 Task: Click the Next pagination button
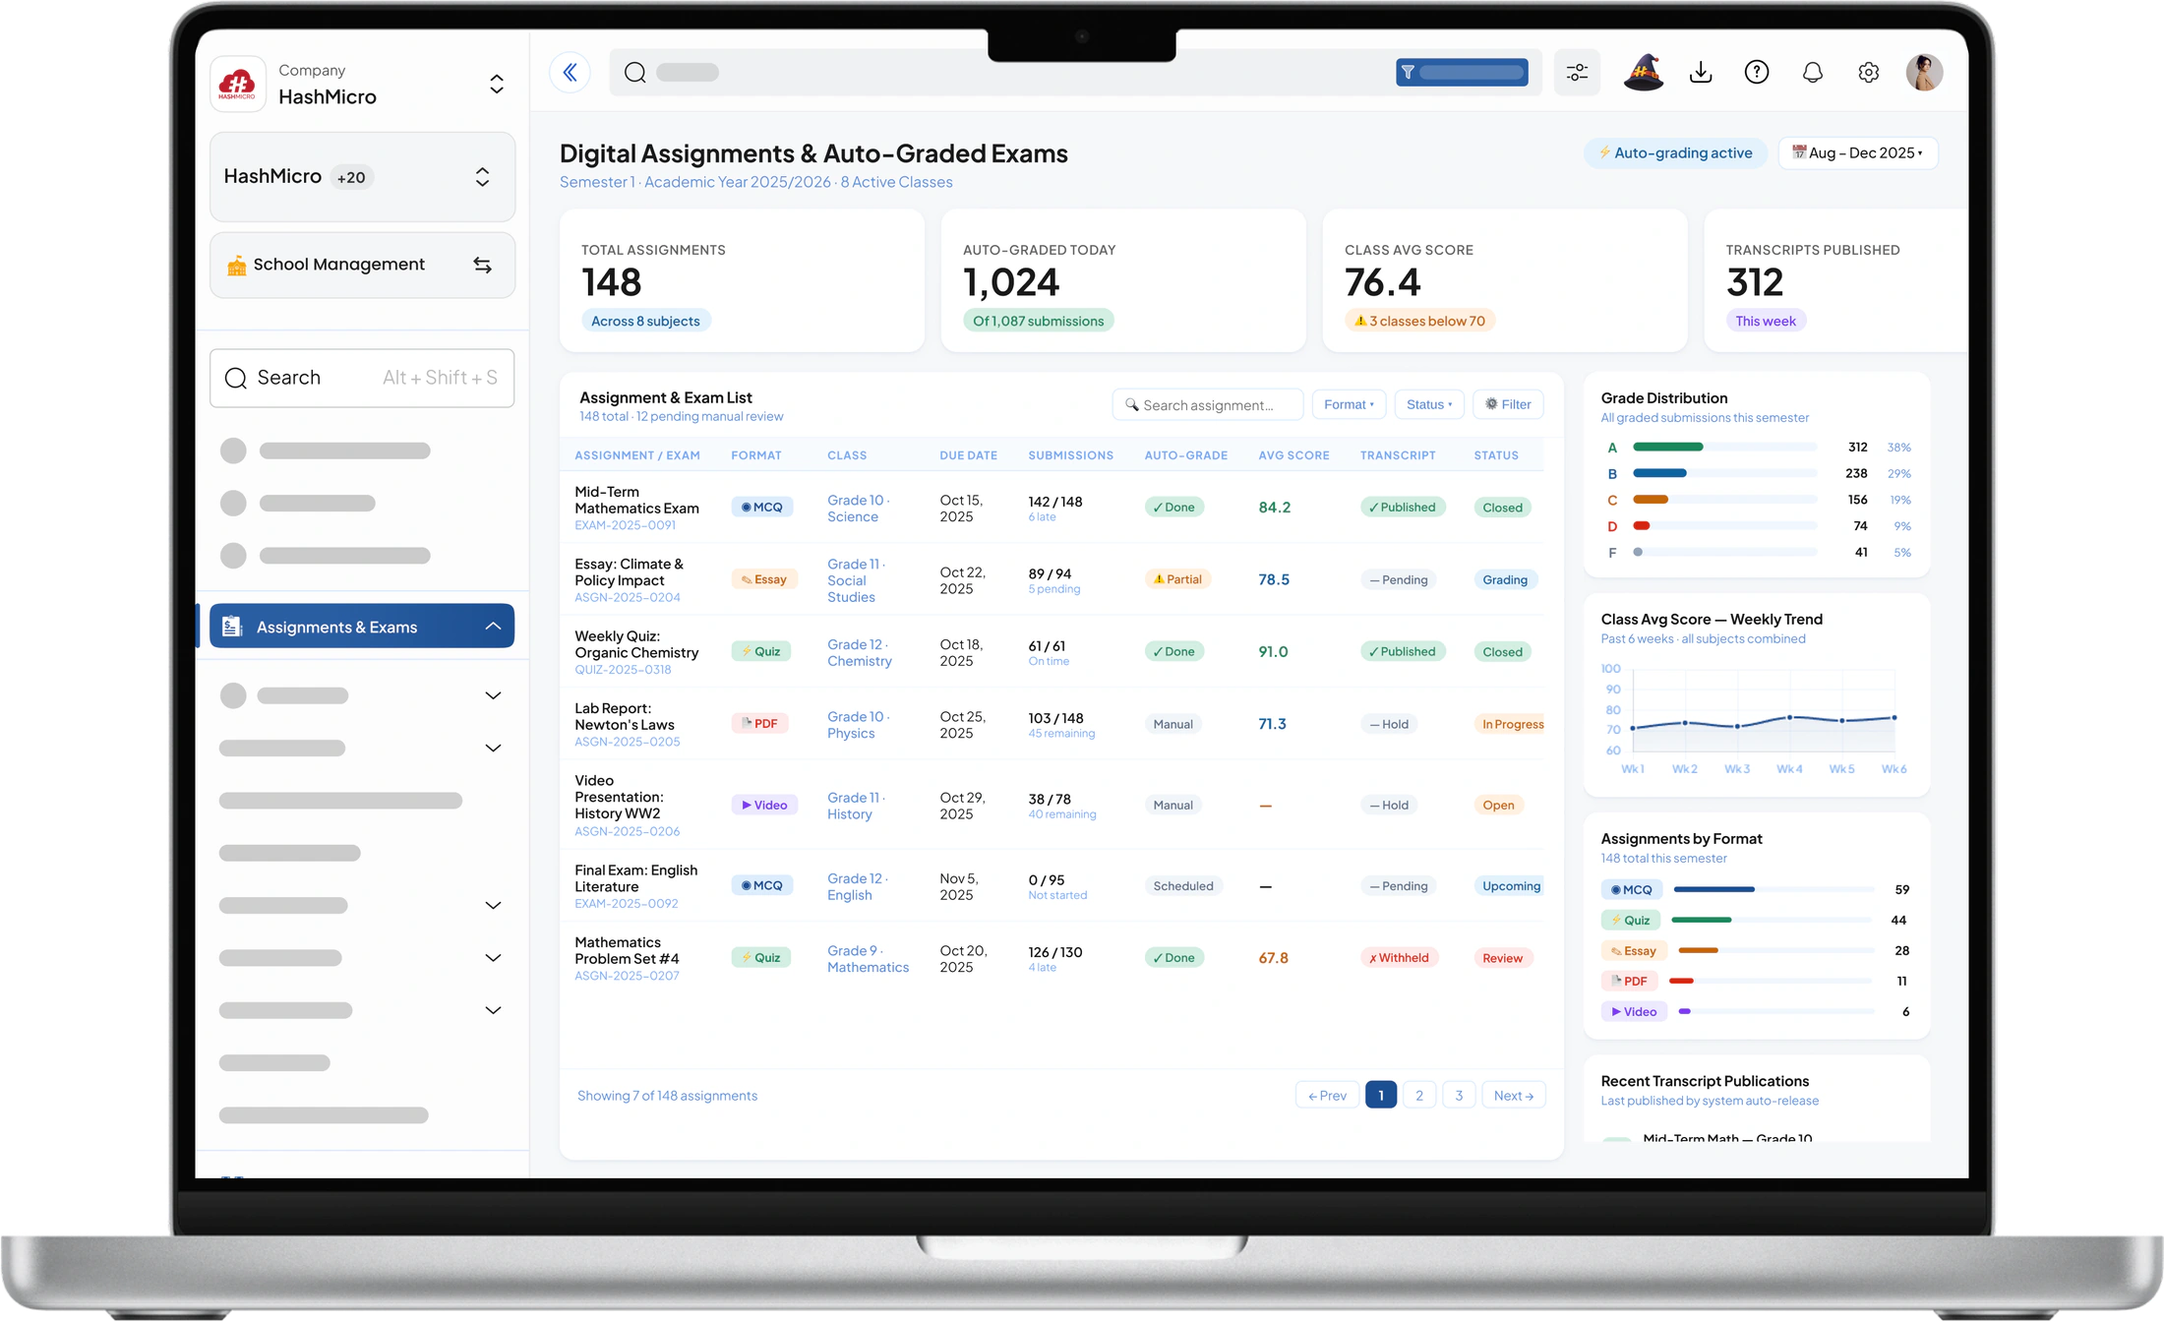point(1513,1096)
